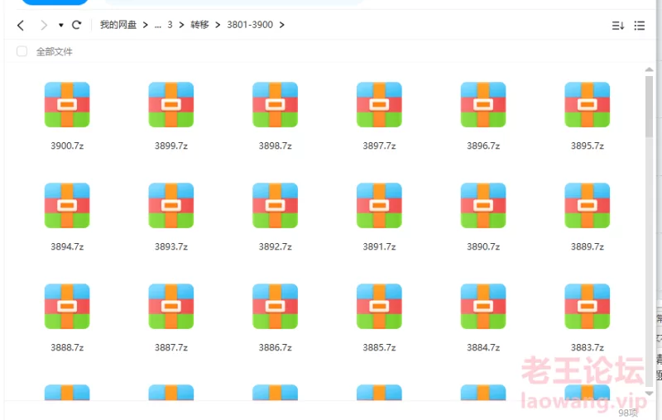Click the scrollbar up arrow
Image resolution: width=662 pixels, height=420 pixels.
[x=649, y=69]
